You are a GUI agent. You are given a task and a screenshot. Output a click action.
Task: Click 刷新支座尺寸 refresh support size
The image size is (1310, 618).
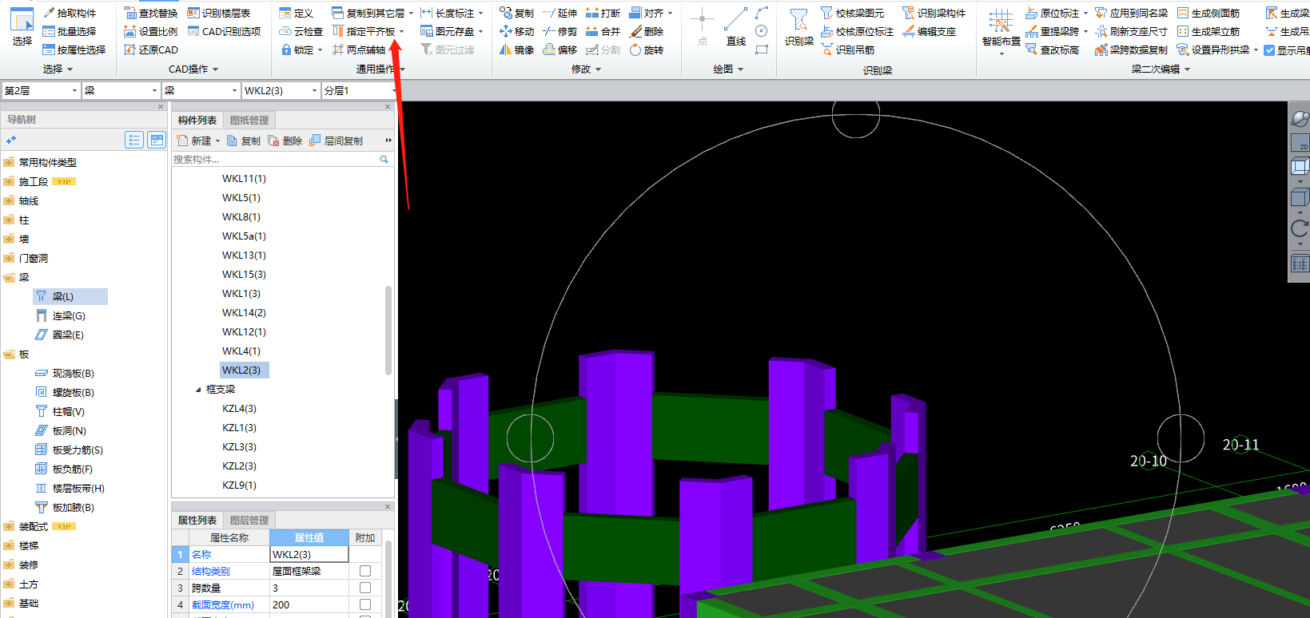tap(1131, 31)
